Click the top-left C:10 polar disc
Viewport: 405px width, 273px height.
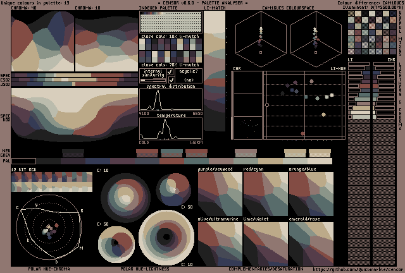[x=126, y=197]
